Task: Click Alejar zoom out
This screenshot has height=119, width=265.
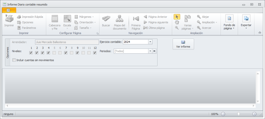Action: click(x=203, y=17)
